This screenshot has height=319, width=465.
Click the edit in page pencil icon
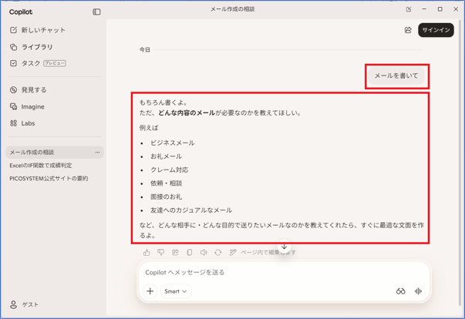tap(233, 253)
